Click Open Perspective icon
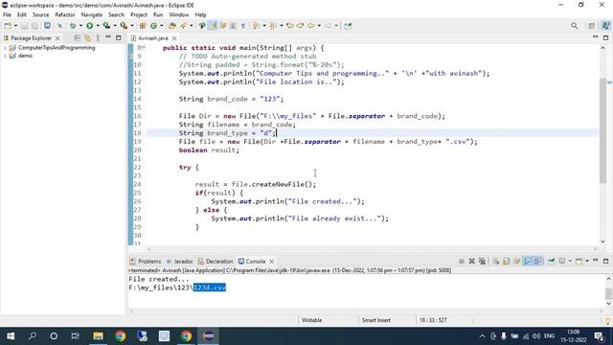Viewport: 613px width, 345px height. coord(592,26)
